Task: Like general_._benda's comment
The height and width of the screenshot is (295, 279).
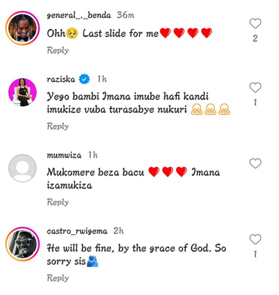Action: [x=255, y=24]
